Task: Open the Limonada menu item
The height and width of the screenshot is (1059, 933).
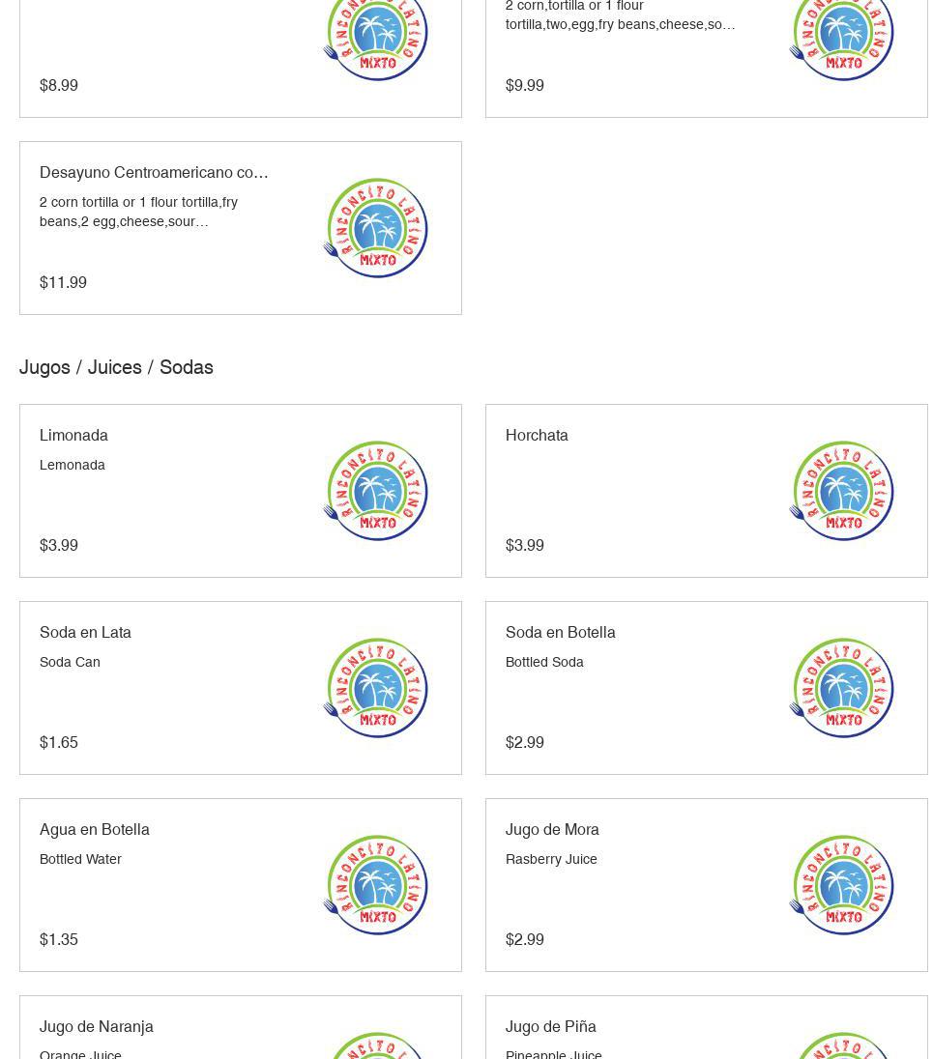Action: 73,436
